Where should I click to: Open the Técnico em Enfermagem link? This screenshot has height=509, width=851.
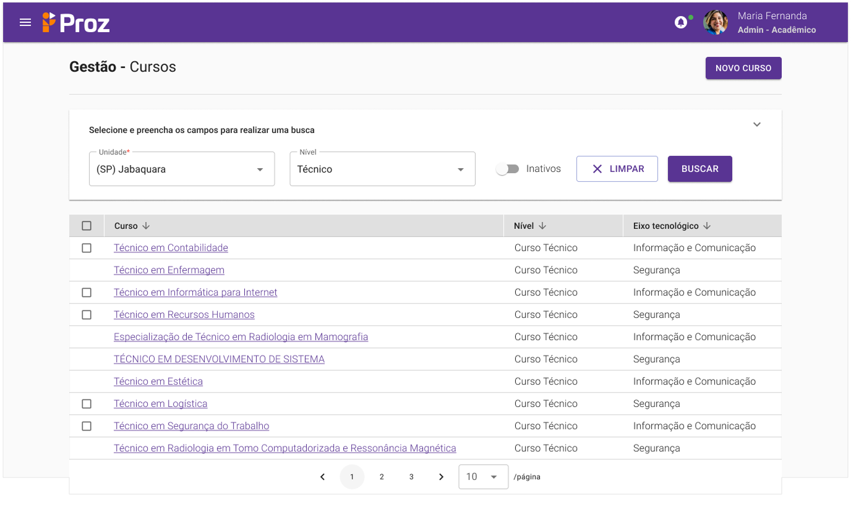[169, 270]
